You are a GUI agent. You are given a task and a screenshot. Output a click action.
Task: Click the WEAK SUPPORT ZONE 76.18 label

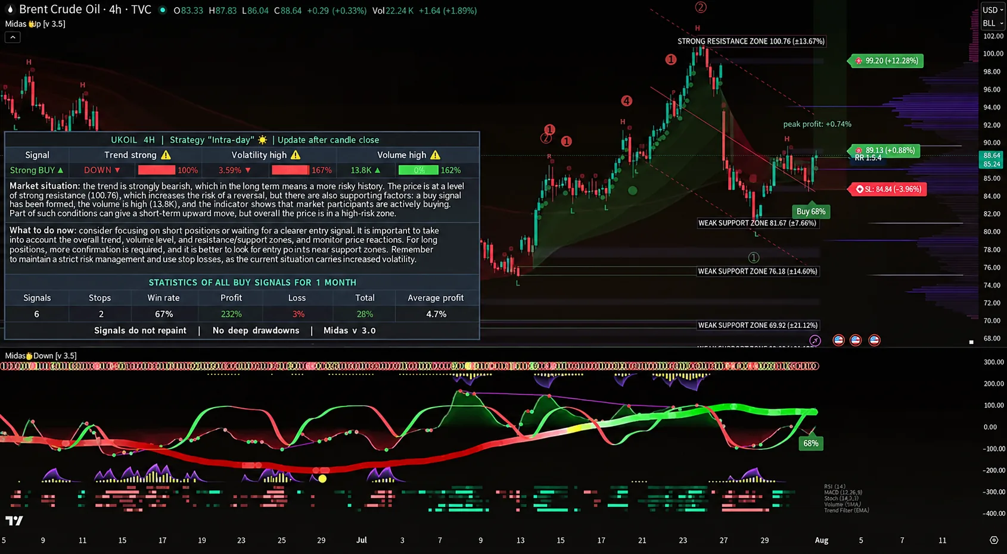pyautogui.click(x=758, y=271)
